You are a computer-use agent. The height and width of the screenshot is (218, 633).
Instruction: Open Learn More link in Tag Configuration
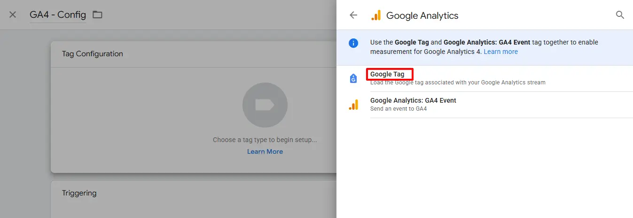pyautogui.click(x=265, y=151)
